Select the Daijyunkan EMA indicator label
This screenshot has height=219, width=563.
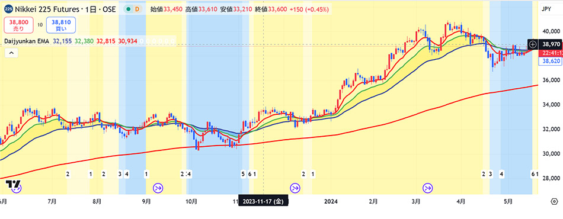[27, 41]
